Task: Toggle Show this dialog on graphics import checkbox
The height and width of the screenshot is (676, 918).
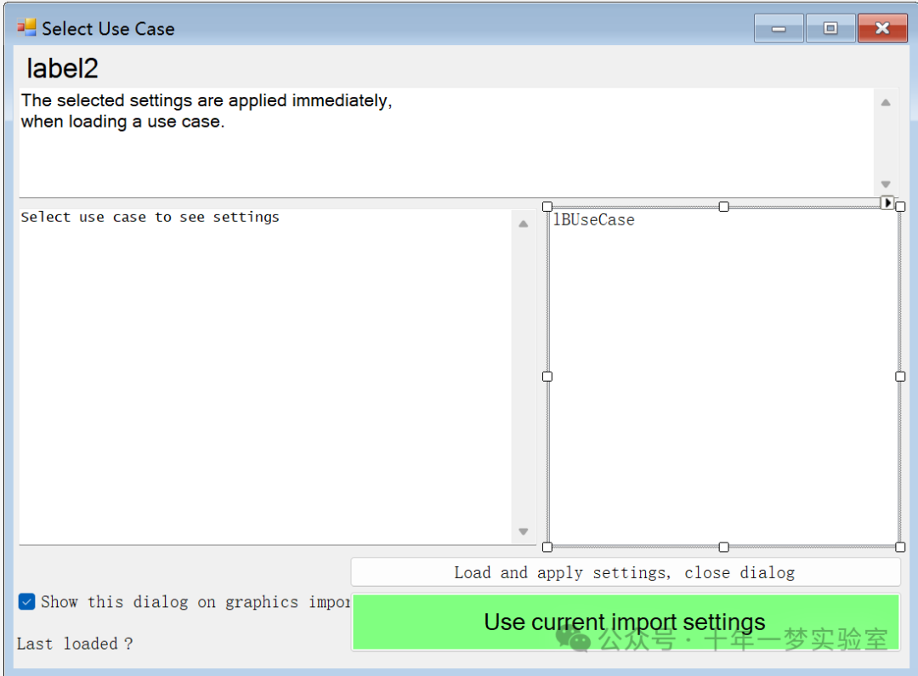Action: (26, 602)
